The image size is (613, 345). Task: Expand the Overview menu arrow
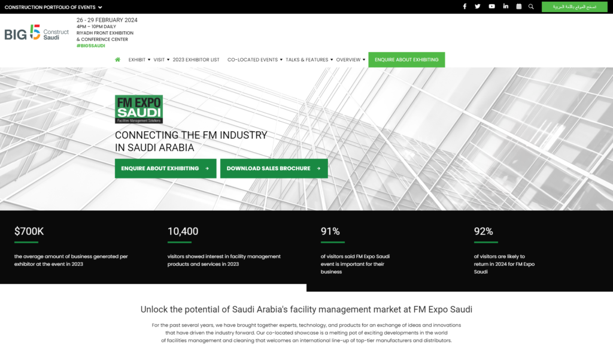point(364,60)
